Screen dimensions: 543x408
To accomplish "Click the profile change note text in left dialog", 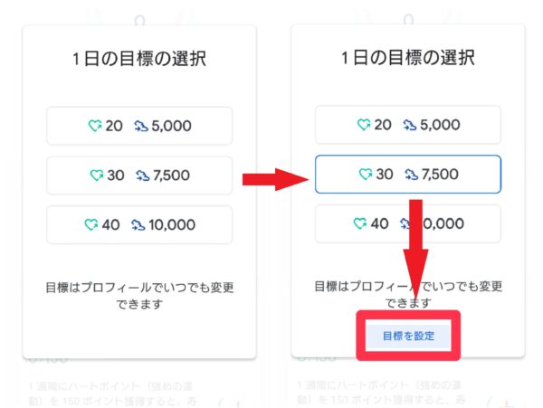I will (139, 296).
